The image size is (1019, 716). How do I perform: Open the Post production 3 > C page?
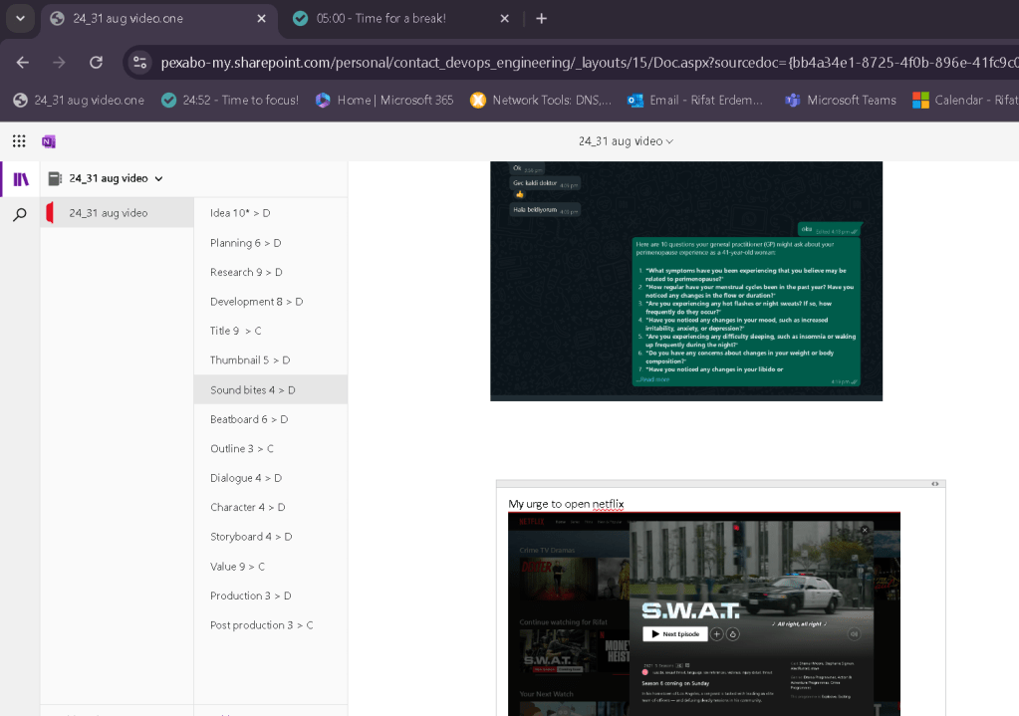click(x=270, y=625)
